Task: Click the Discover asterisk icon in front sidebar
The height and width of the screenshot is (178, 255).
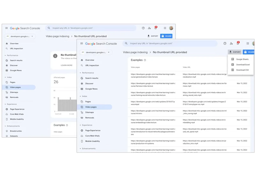Action: point(82,84)
